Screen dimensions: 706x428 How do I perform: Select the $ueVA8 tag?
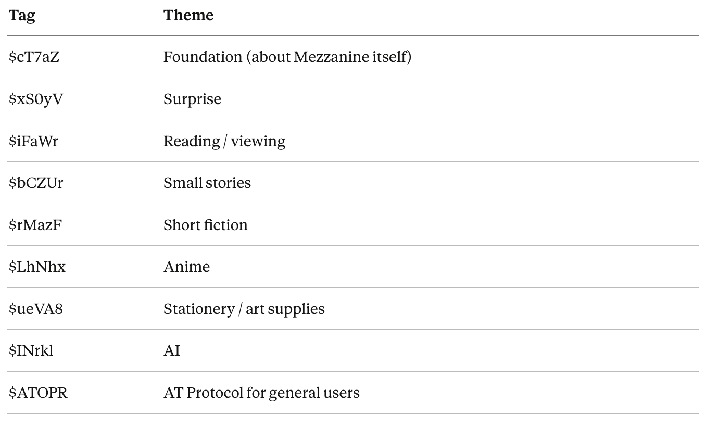click(x=35, y=309)
